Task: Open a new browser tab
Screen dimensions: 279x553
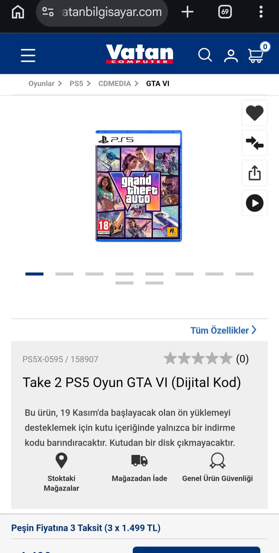Action: pos(187,12)
